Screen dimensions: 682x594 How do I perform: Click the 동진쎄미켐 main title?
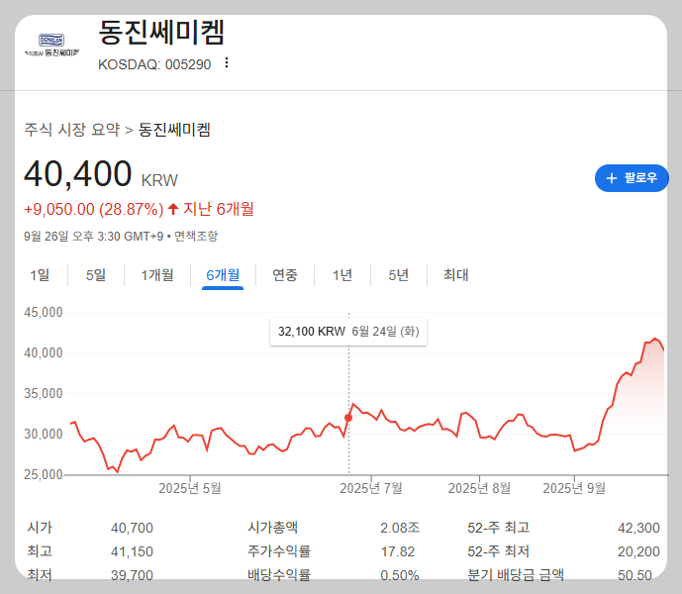pyautogui.click(x=161, y=33)
